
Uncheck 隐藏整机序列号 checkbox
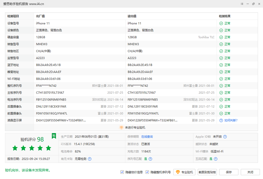(x=147, y=172)
